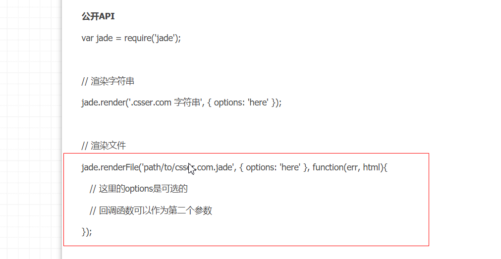Click the var jade require line

131,38
